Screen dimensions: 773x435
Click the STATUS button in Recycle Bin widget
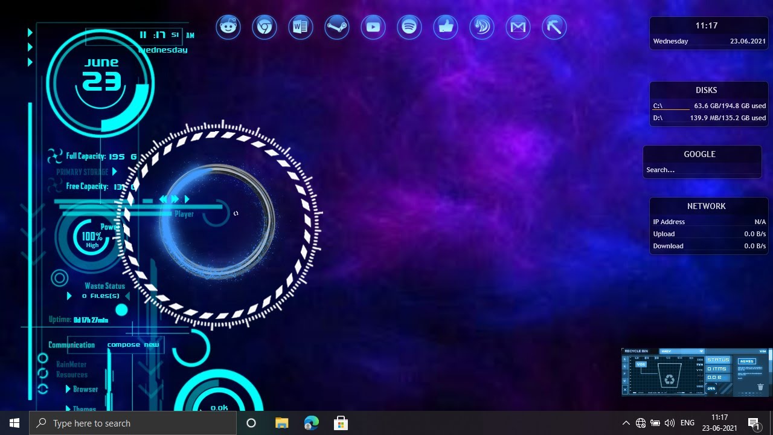click(x=719, y=359)
